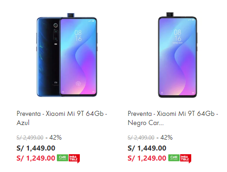Click the crossed-out S/ 2,499.00 price for Negro
The image size is (227, 172).
(141, 138)
